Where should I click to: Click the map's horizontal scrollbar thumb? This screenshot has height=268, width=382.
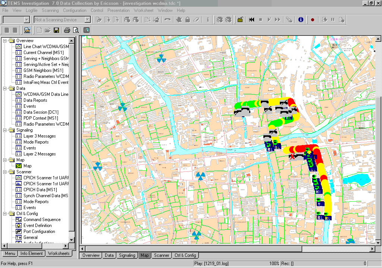(x=194, y=249)
